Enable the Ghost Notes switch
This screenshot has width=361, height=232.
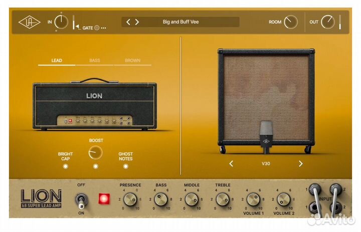point(125,166)
